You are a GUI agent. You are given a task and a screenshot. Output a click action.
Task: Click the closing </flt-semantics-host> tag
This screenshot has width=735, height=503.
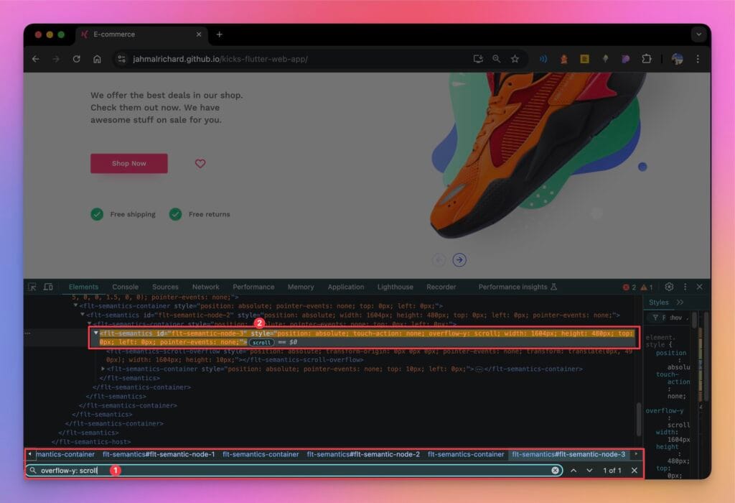click(x=91, y=442)
